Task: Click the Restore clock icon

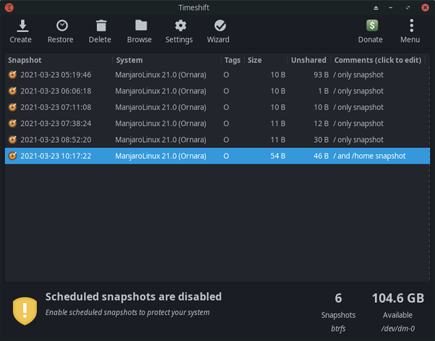Action: click(x=62, y=26)
